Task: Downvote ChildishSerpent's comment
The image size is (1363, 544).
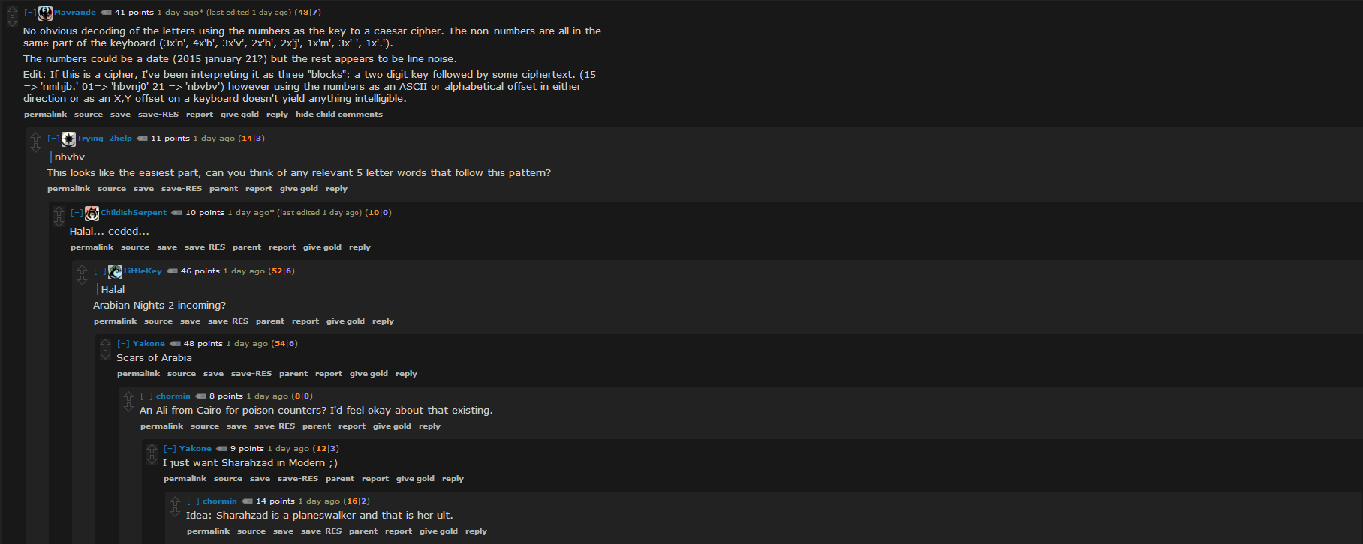Action: click(59, 222)
